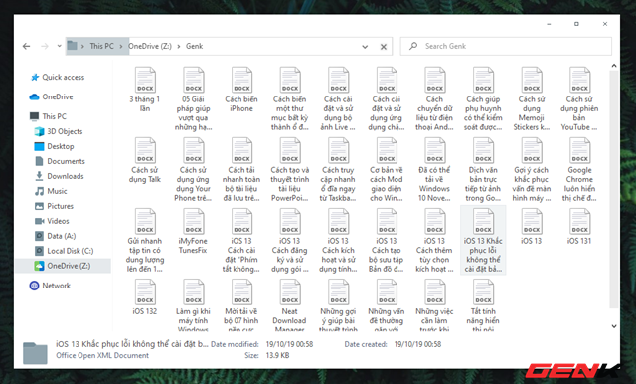Click the scrollbar down arrow
Viewport: 636px width, 384px height.
pyautogui.click(x=614, y=326)
